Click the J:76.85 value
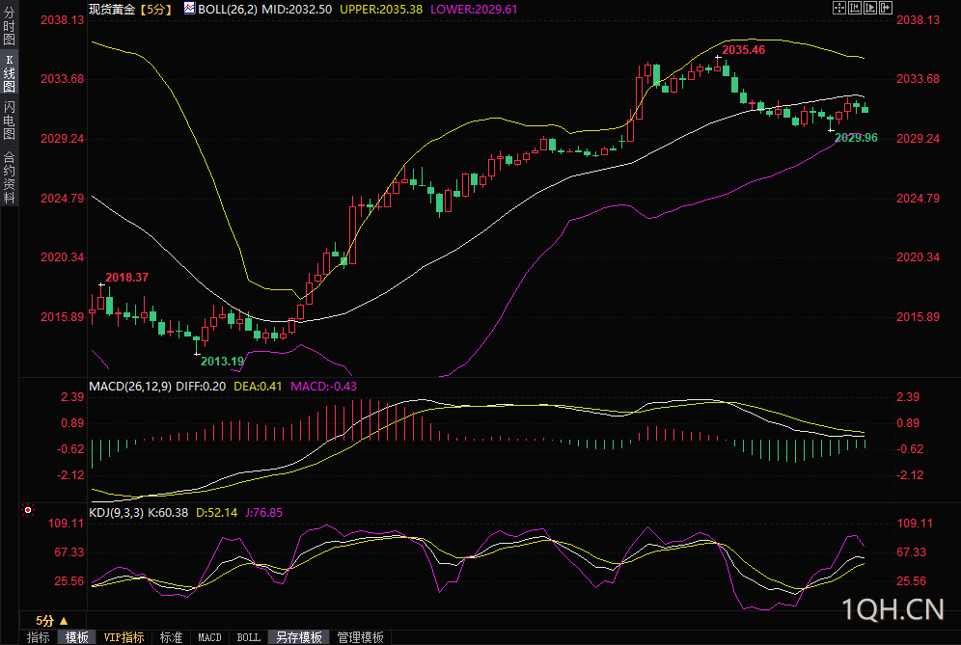The image size is (961, 645). pyautogui.click(x=264, y=513)
